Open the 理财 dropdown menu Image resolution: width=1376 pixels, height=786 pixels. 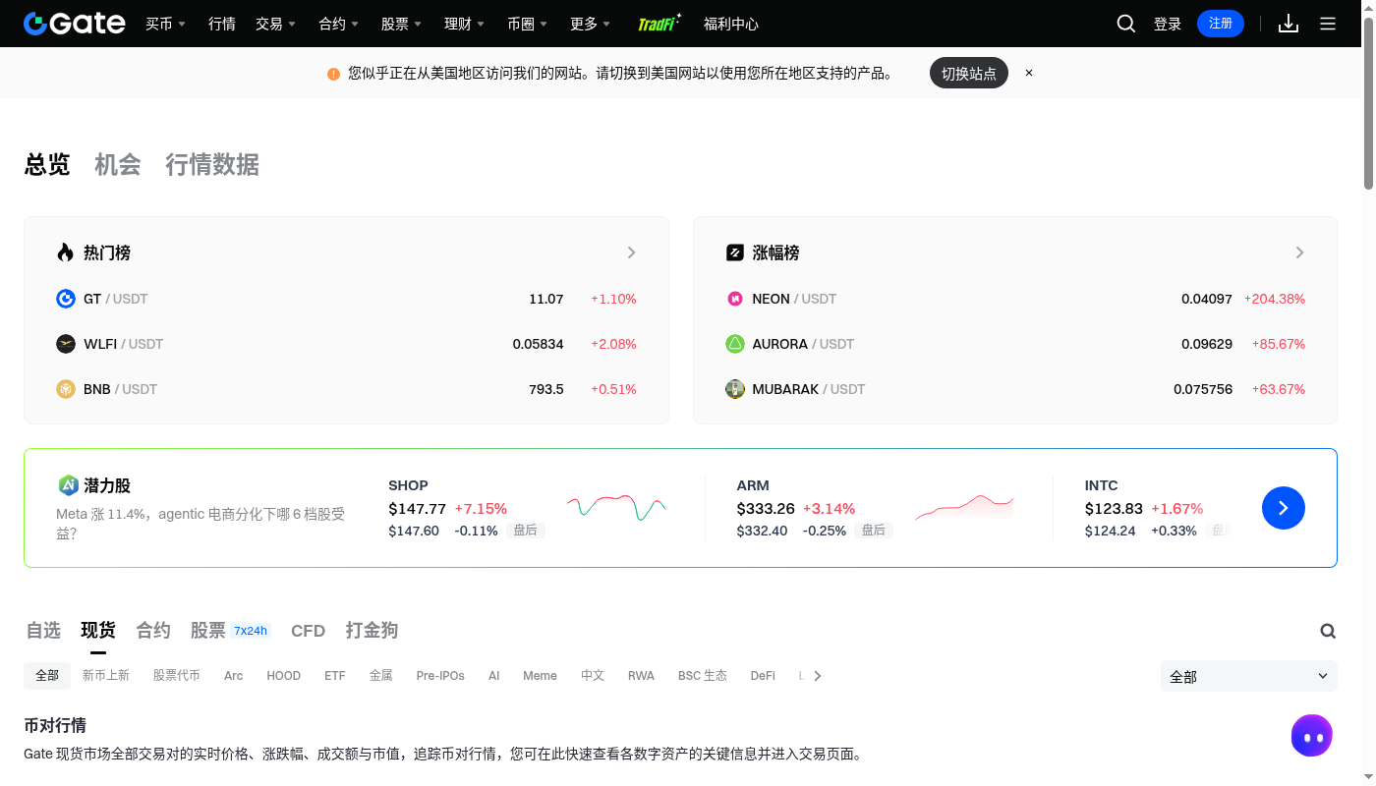464,24
